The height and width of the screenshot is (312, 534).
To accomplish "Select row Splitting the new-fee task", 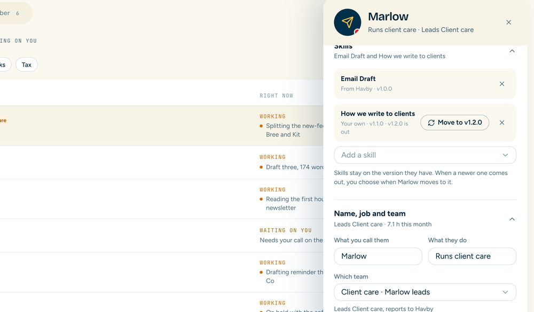I will [x=161, y=126].
